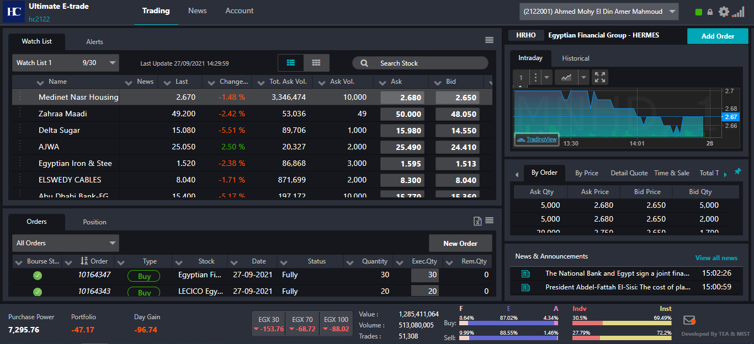Open the Detail Quote tab
The width and height of the screenshot is (754, 344).
[x=629, y=173]
